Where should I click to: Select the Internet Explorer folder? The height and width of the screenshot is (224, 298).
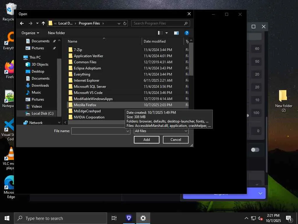pyautogui.click(x=86, y=80)
